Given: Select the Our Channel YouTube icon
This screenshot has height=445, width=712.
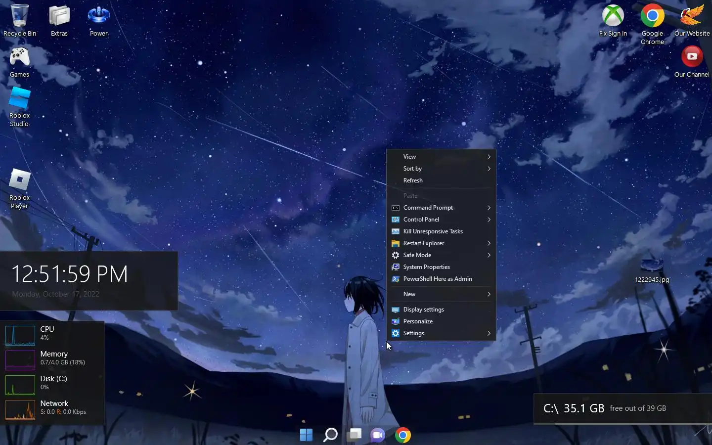Looking at the screenshot, I should tap(692, 56).
